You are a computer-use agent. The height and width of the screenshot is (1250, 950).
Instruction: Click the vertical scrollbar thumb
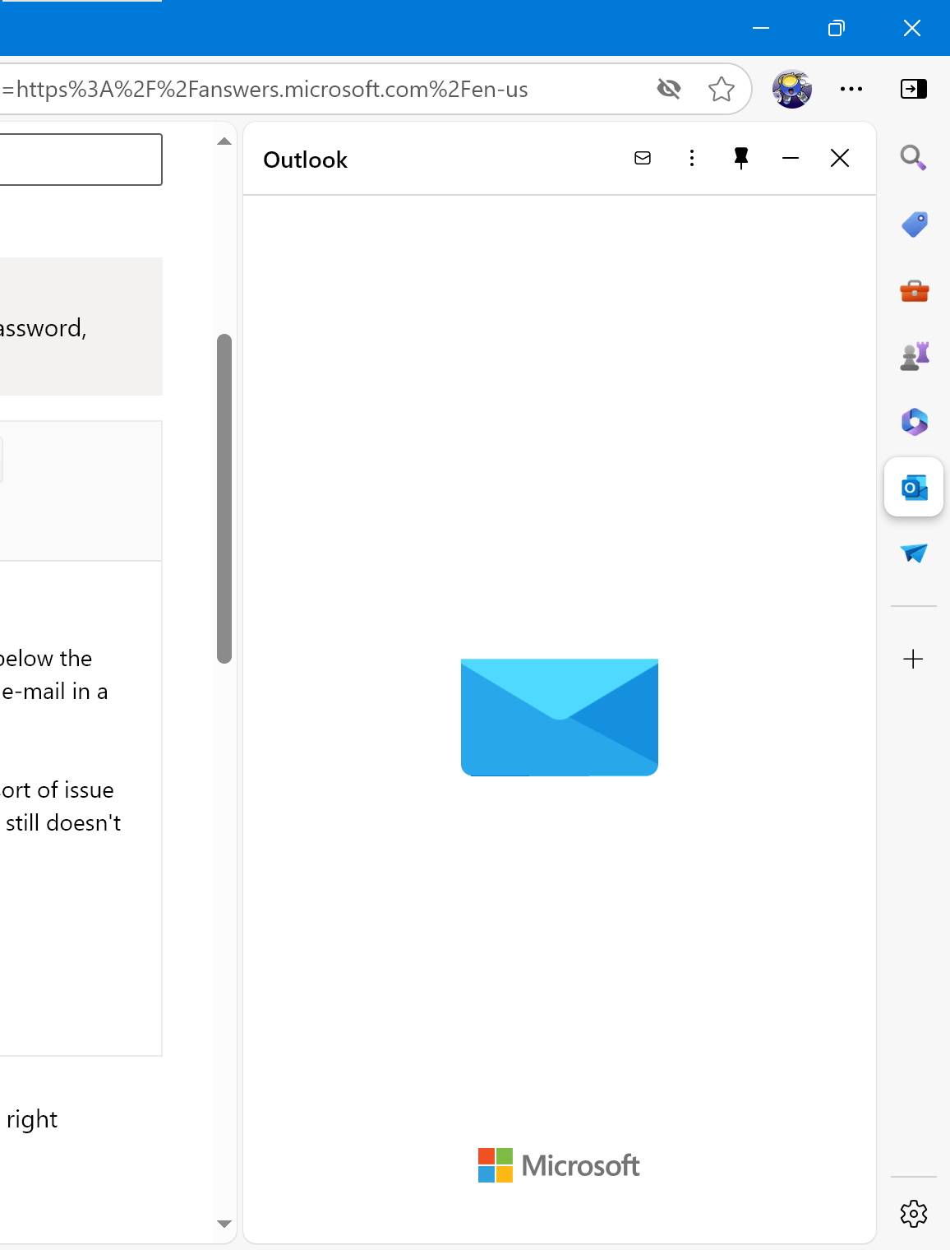[x=224, y=498]
